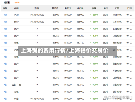The height and width of the screenshot is (102, 135).
Task: Click the 1# Sn≥99.90% spec in 烟台 row
Action: pos(36,22)
